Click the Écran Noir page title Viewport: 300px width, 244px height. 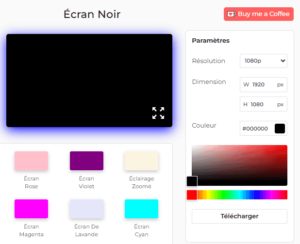click(x=92, y=15)
